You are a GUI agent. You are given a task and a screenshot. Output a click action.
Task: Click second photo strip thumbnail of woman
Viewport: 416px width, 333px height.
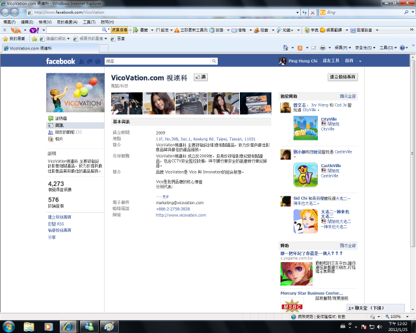point(159,103)
